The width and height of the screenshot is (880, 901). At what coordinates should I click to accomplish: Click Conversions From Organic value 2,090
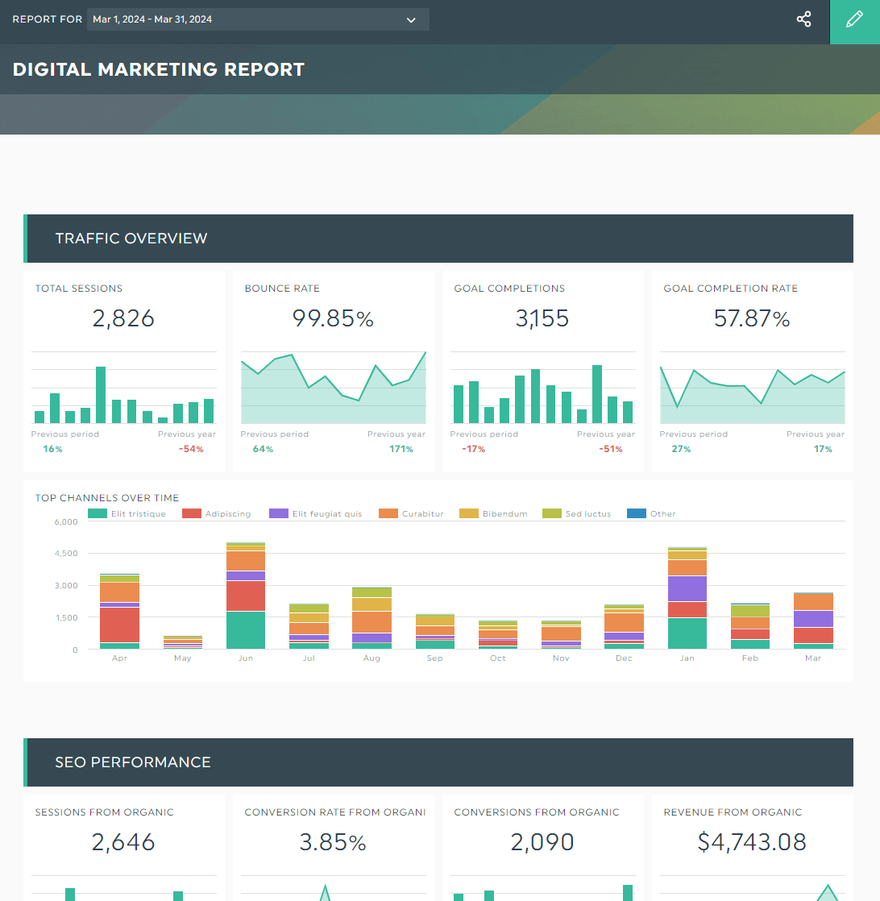[x=542, y=842]
